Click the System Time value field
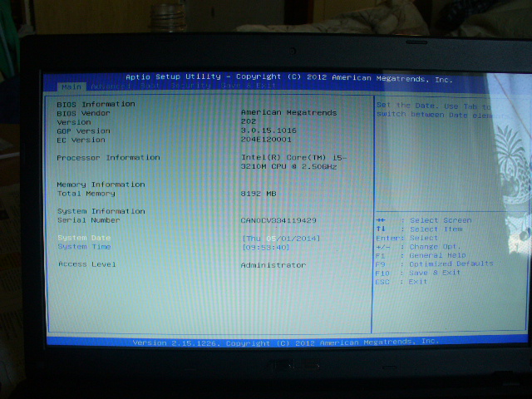 pos(266,248)
